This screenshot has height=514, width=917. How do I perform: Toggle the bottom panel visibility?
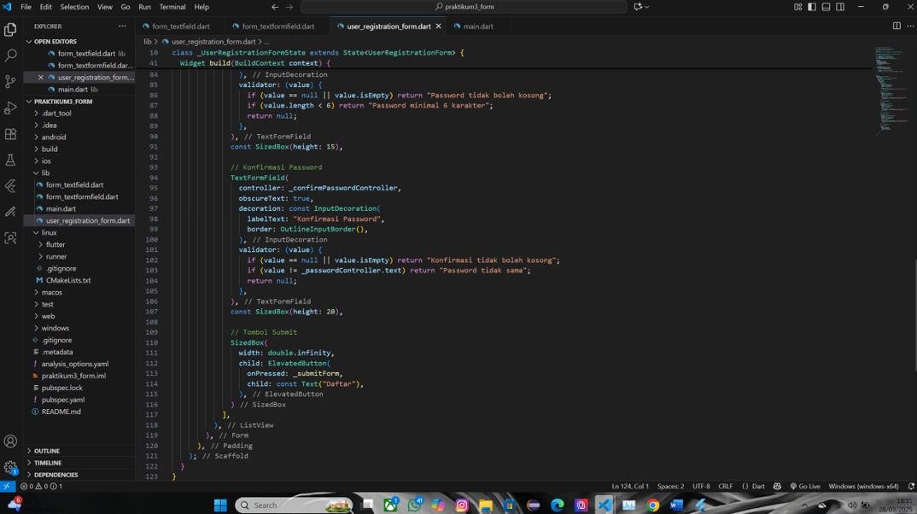tap(826, 7)
